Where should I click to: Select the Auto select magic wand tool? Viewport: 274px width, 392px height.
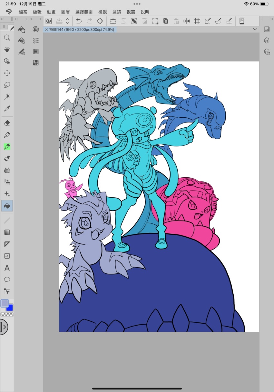(7, 97)
